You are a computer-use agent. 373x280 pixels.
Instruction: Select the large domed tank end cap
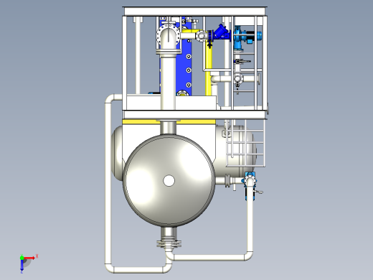pos(169,180)
